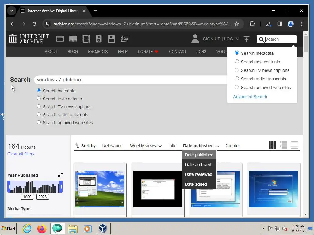View site information icon in address bar

pos(48,24)
